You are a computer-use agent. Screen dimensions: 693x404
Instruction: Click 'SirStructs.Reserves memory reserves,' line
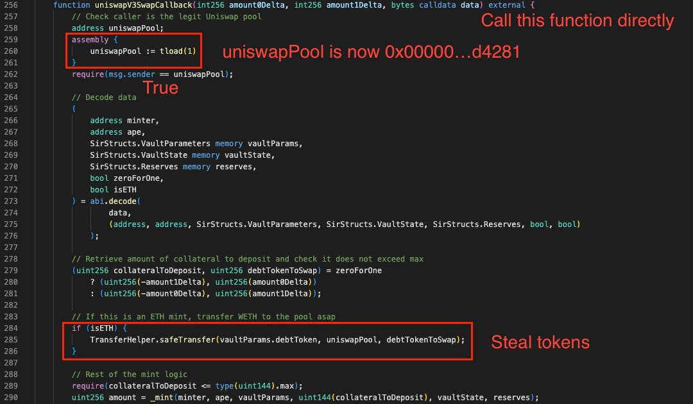[173, 167]
